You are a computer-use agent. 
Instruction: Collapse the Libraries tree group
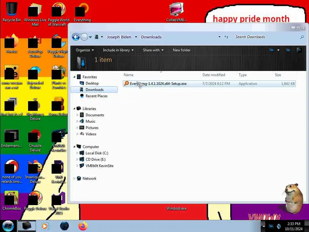pyautogui.click(x=74, y=109)
